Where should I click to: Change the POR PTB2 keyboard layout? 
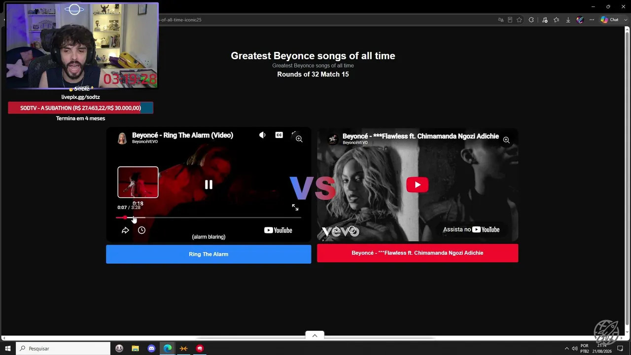(585, 349)
